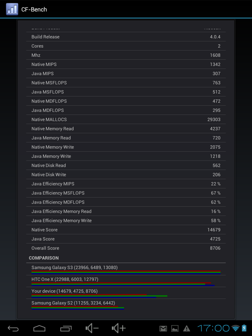252x336 pixels.
Task: Select the Native MDFLOPS row
Action: coord(126,101)
